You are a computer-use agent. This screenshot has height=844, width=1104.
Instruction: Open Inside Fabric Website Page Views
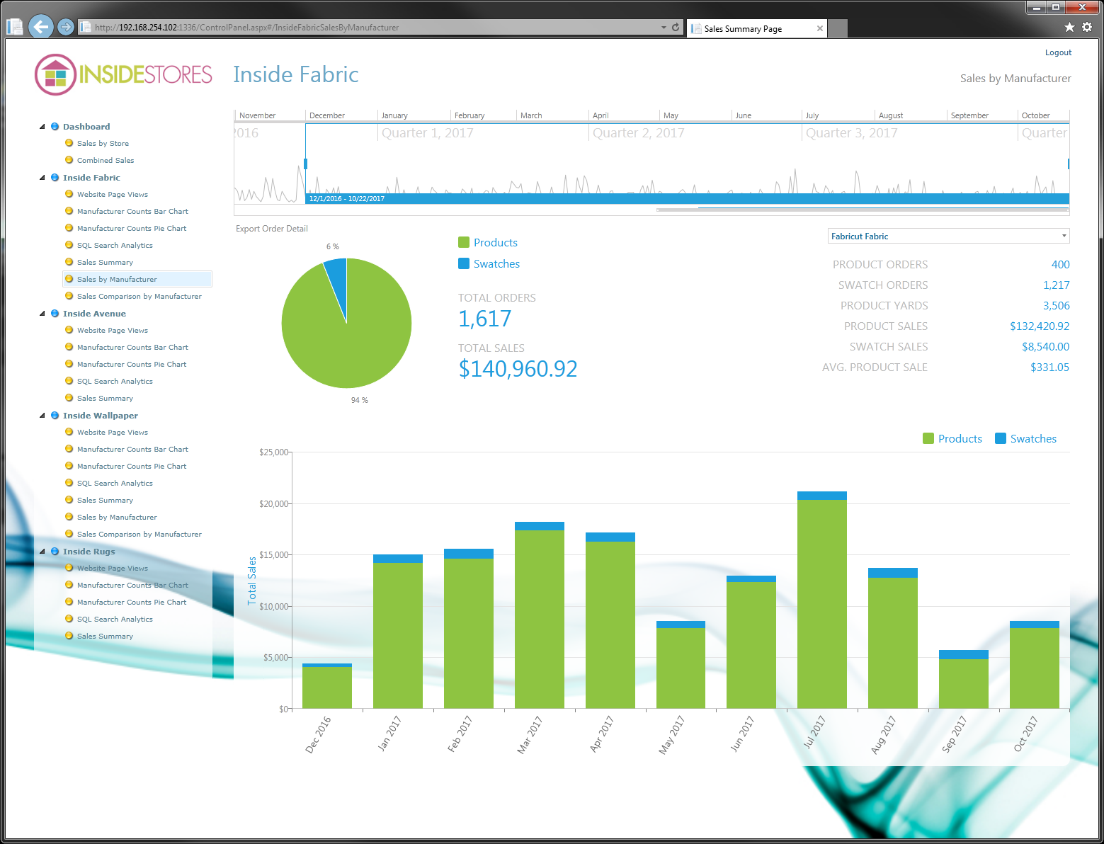point(113,195)
